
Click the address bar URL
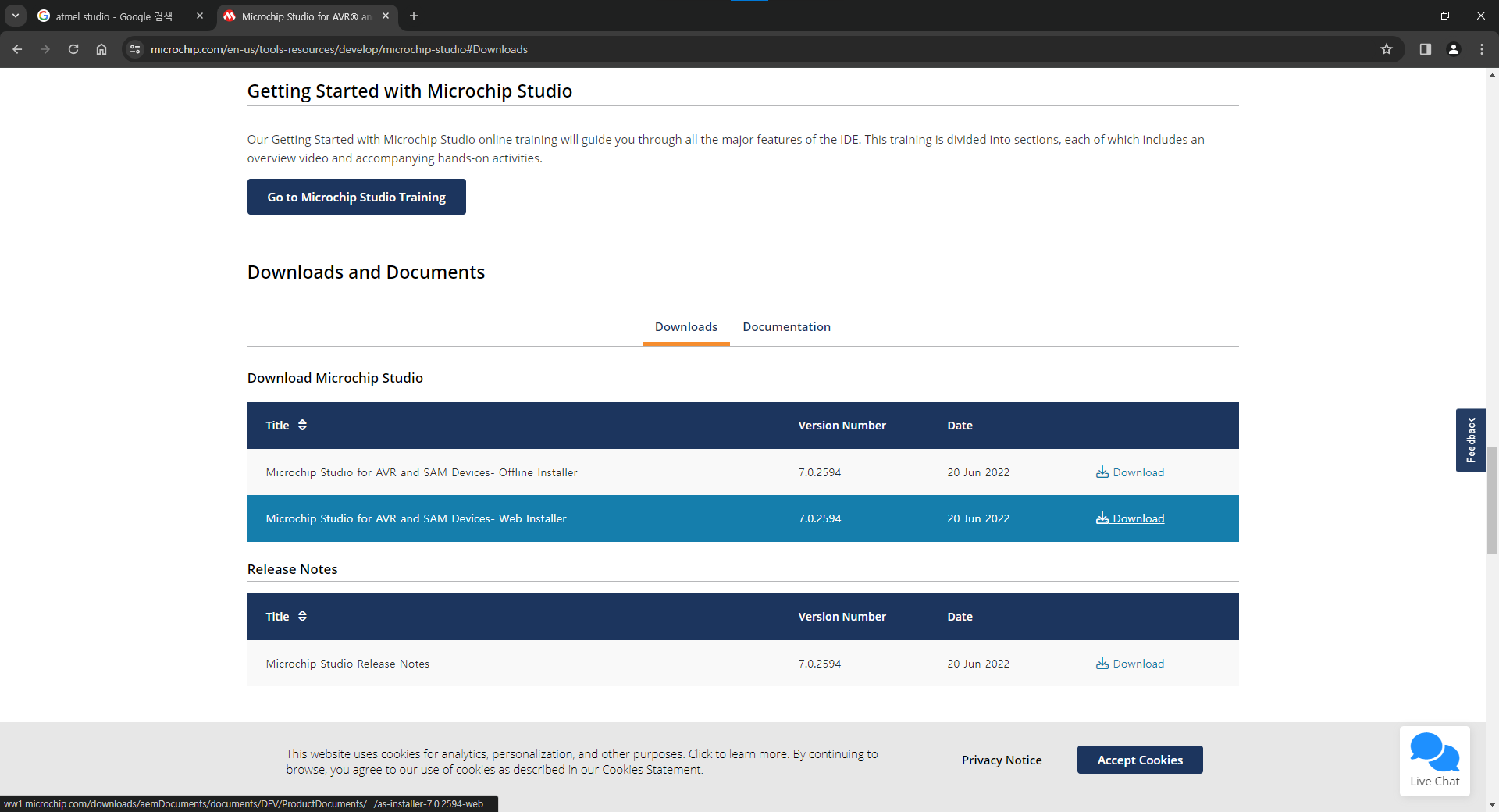(x=339, y=49)
